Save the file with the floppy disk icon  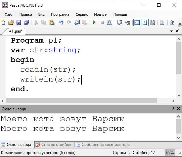[x=19, y=22]
